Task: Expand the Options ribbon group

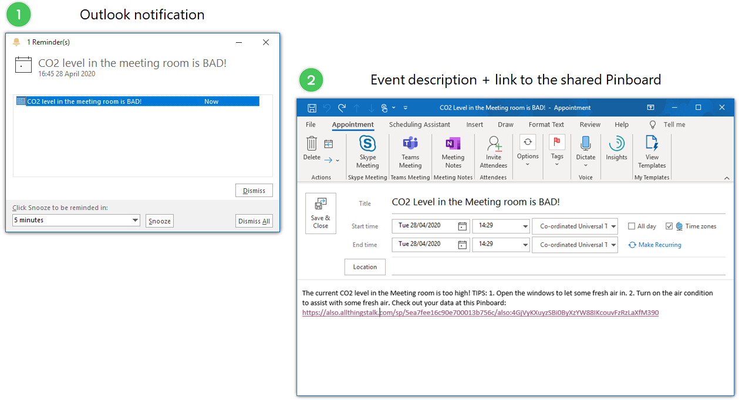Action: tap(528, 150)
